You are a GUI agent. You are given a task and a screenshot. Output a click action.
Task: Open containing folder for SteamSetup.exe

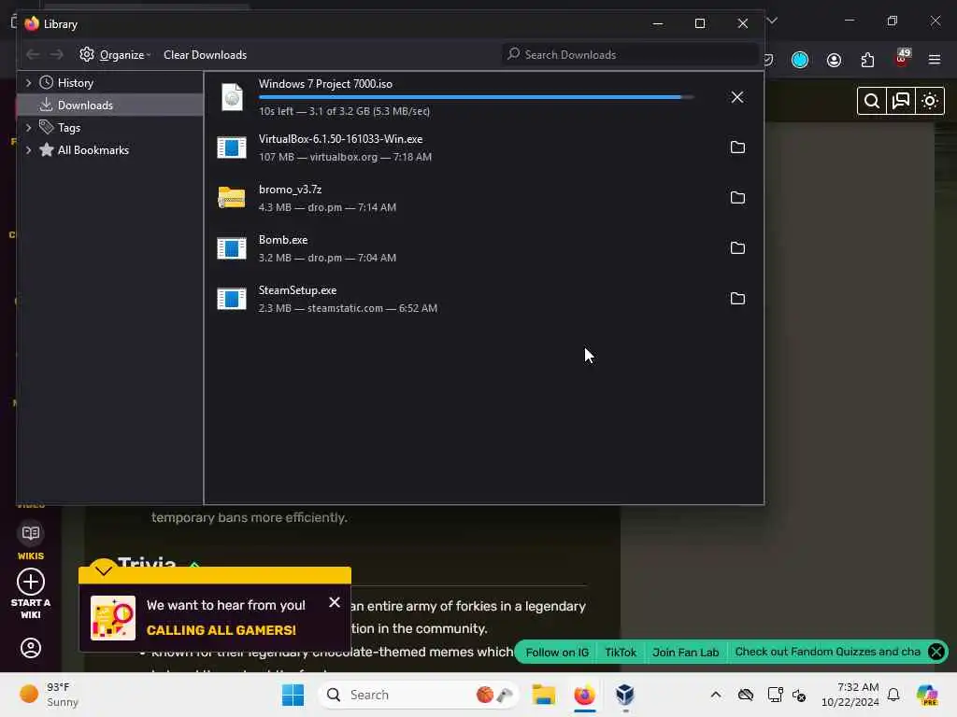point(737,299)
